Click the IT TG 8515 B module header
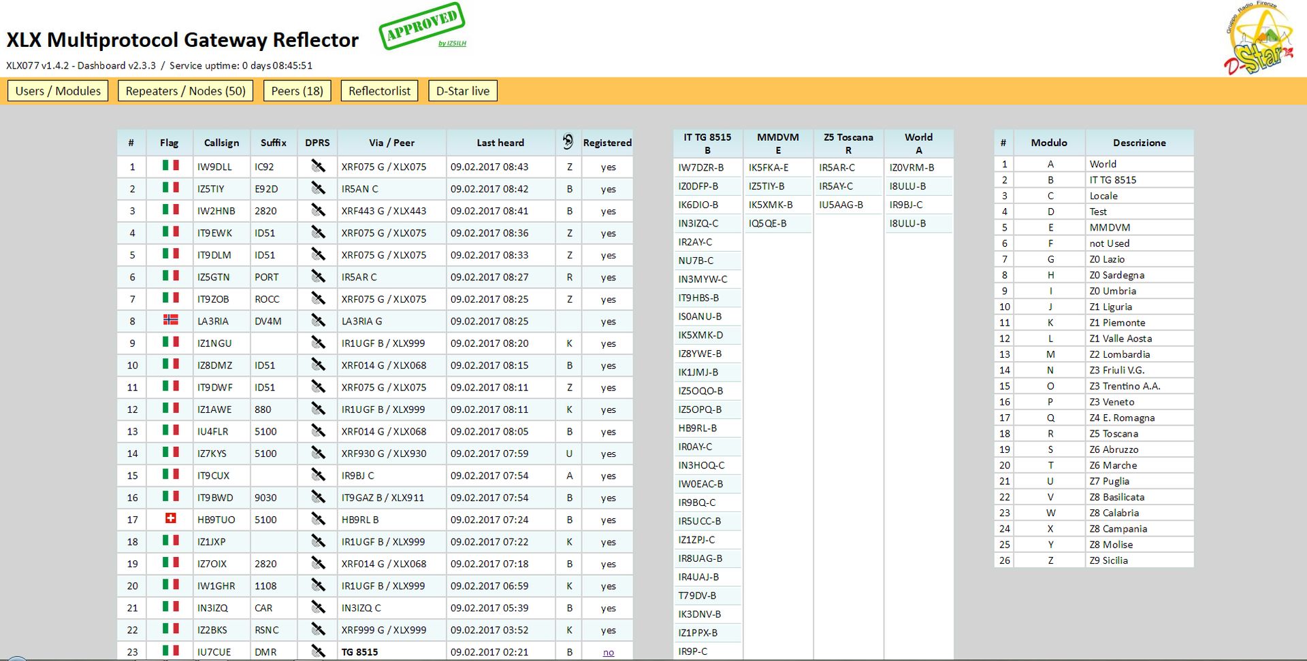Screen dimensions: 1307x661 click(x=707, y=143)
